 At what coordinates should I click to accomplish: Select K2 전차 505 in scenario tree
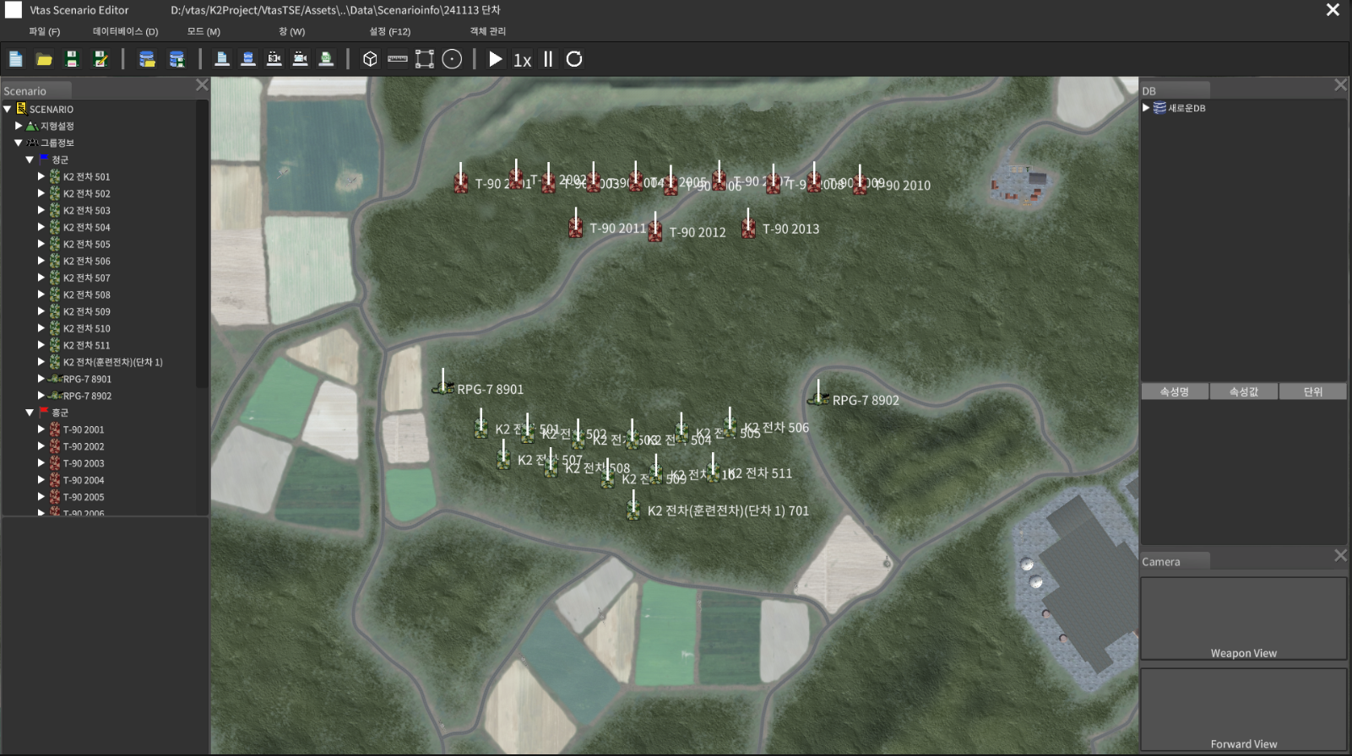[86, 244]
